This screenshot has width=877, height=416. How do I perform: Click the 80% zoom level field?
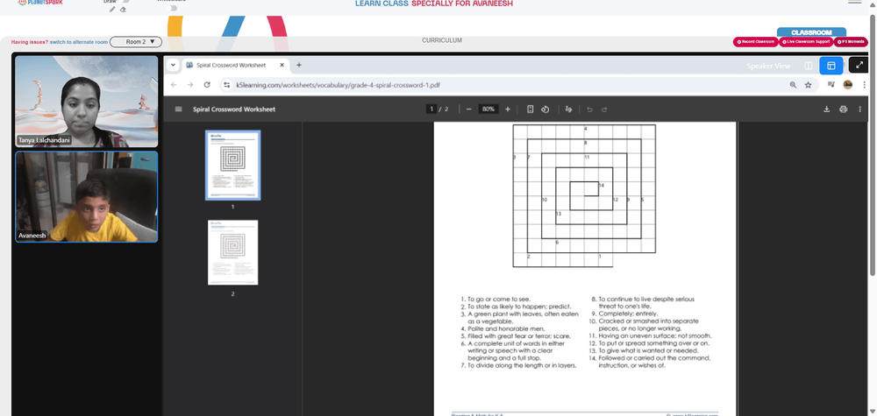(488, 109)
